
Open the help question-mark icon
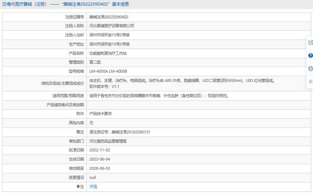tap(311, 55)
